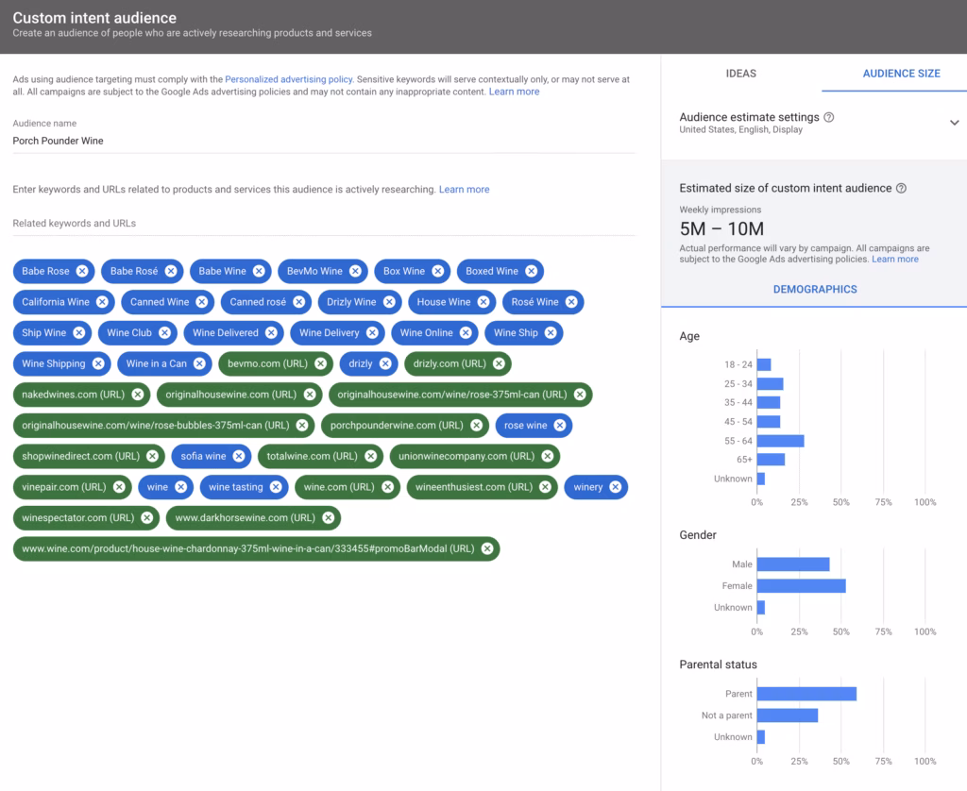This screenshot has width=967, height=791.
Task: Delete the totalwine.com URL chip
Action: [x=370, y=456]
